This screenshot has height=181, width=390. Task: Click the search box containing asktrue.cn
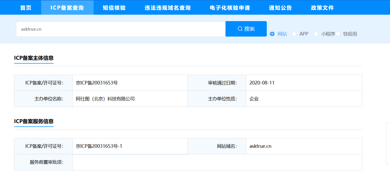click(121, 29)
